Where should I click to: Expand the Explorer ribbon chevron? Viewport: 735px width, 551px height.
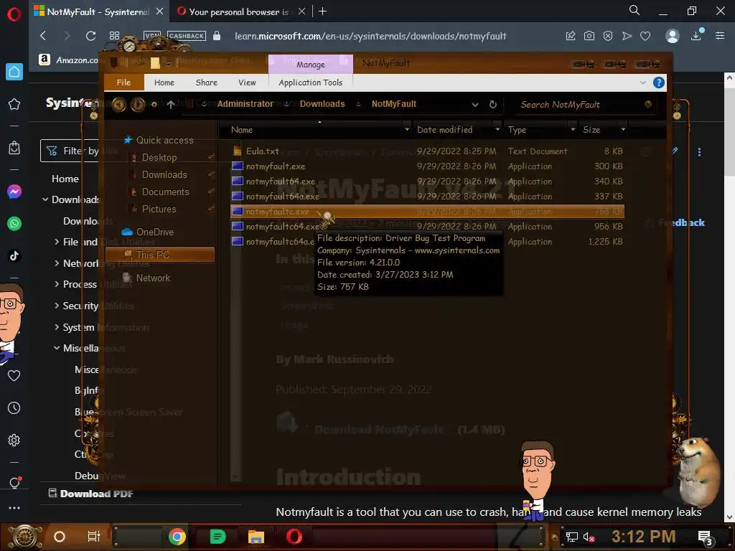[x=642, y=83]
